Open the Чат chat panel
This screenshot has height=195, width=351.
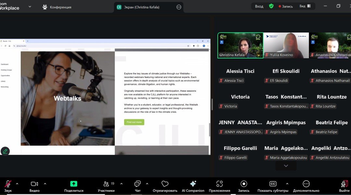click(x=137, y=184)
